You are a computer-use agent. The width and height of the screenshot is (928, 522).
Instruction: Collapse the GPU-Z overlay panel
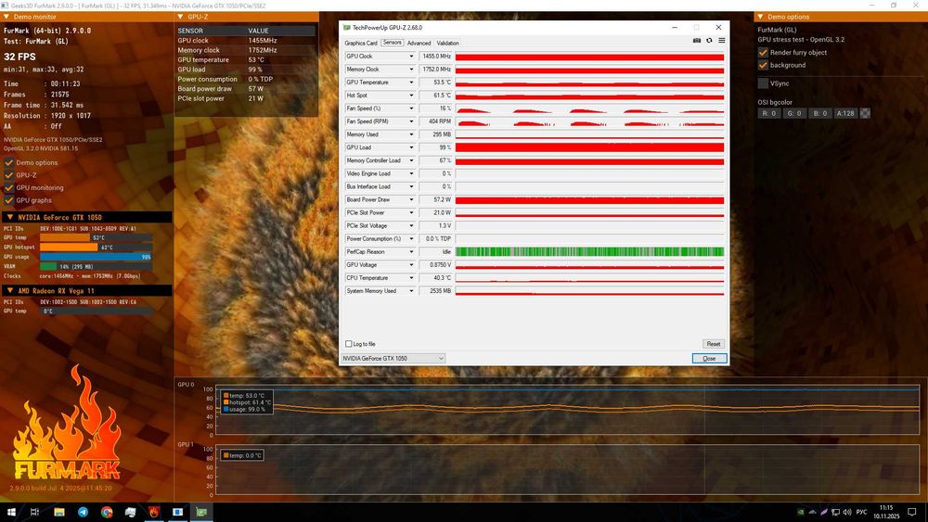tap(181, 17)
